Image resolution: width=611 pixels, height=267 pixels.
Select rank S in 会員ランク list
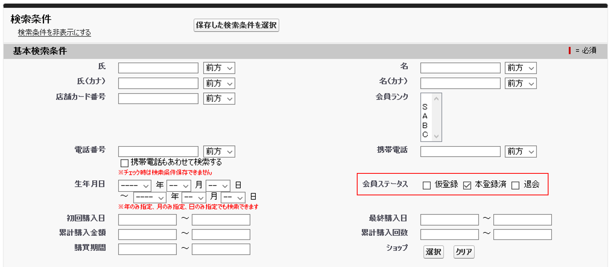coord(425,107)
